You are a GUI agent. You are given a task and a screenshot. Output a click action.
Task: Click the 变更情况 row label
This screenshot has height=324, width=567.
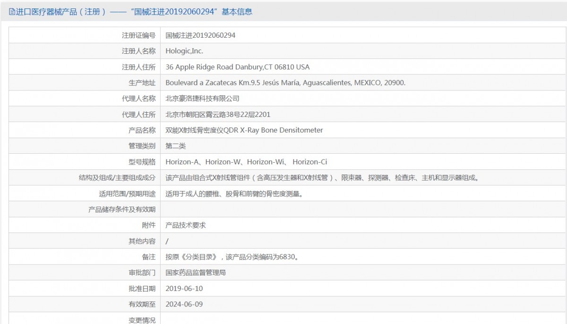point(142,320)
